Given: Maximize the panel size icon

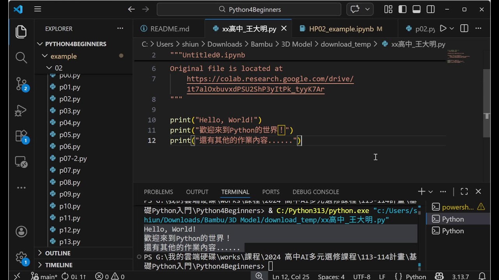Looking at the screenshot, I should [464, 191].
